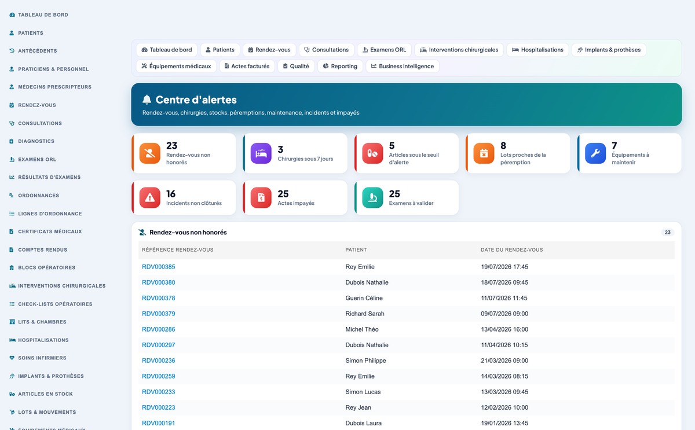Open Tableau de bord in the sidebar
Image resolution: width=695 pixels, height=430 pixels.
click(43, 14)
